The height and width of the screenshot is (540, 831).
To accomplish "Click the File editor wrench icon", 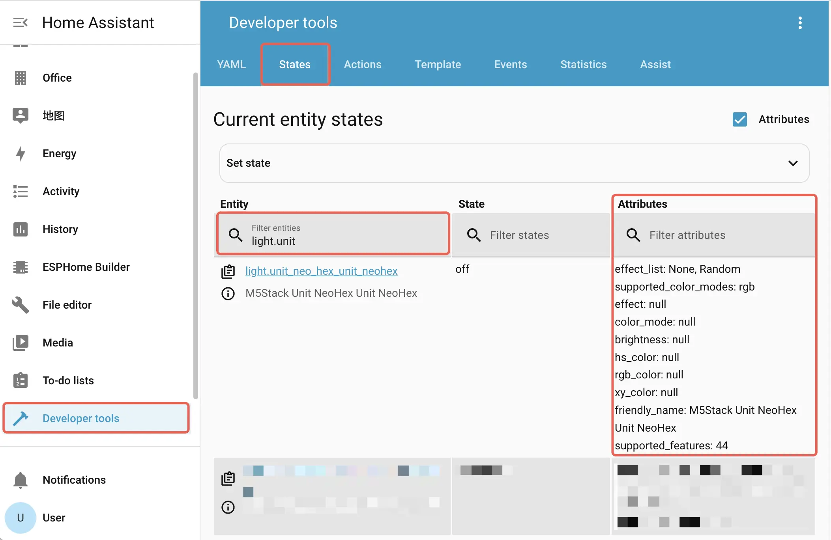I will pyautogui.click(x=20, y=305).
